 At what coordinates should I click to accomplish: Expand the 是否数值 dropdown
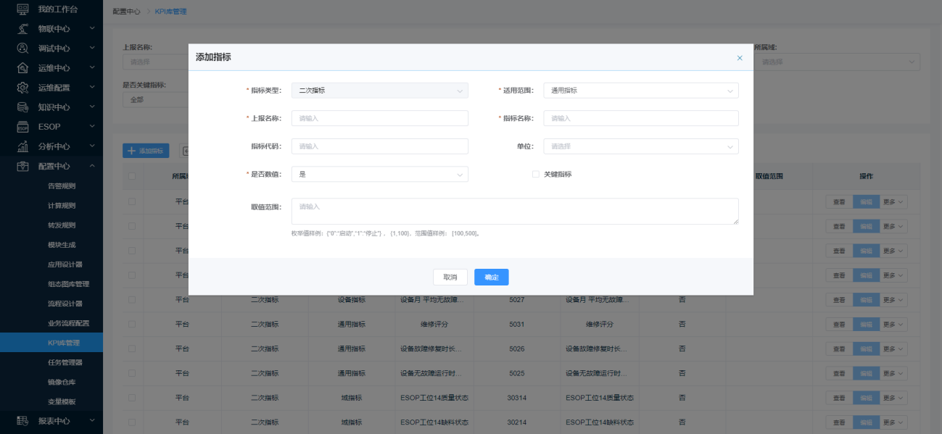[x=379, y=175]
